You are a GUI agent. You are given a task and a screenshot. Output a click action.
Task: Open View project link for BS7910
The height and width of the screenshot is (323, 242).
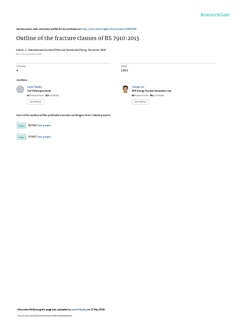(x=44, y=125)
